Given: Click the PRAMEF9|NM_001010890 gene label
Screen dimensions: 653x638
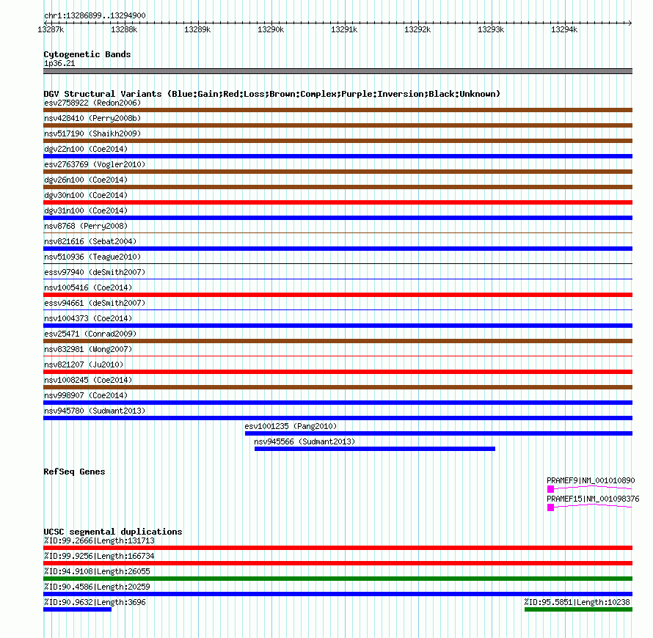Looking at the screenshot, I should point(591,480).
